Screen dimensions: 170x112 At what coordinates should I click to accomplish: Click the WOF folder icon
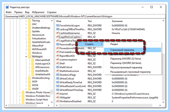(29, 82)
